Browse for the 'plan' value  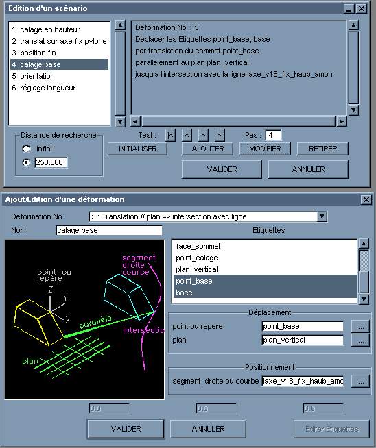point(360,340)
